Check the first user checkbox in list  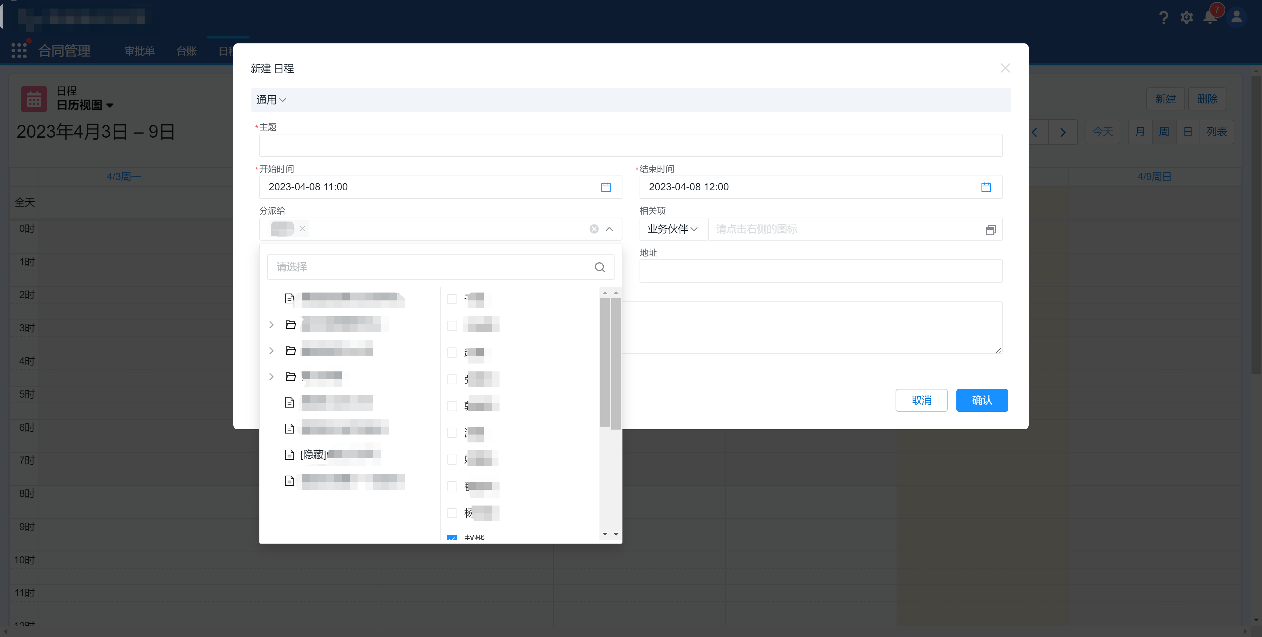(452, 299)
